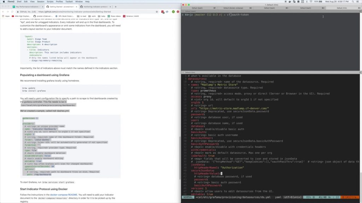
Task: Reload the GitHub page
Action: pos(12,12)
